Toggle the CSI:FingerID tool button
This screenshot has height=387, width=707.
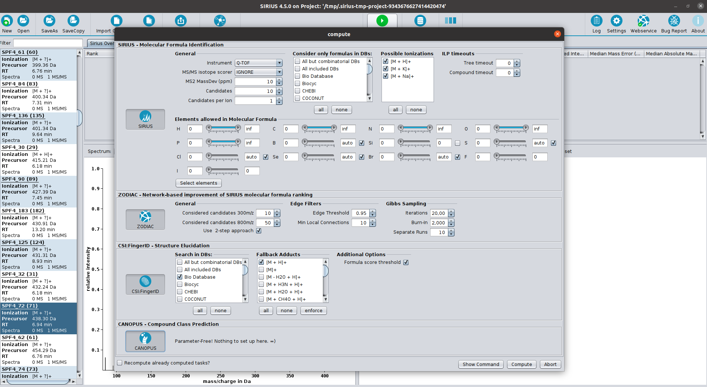click(145, 285)
